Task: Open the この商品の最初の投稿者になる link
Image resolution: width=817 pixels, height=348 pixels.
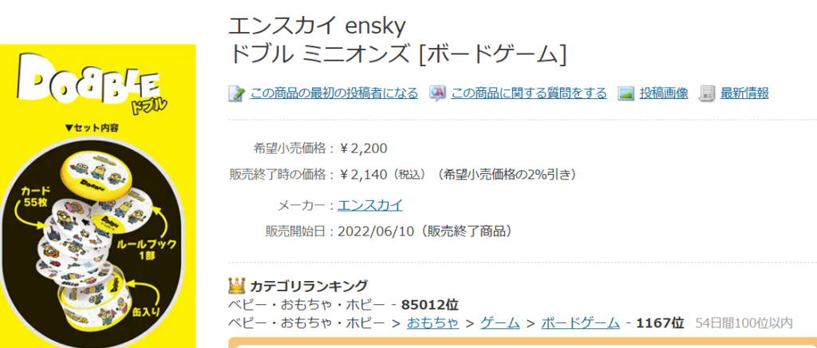Action: (x=334, y=93)
